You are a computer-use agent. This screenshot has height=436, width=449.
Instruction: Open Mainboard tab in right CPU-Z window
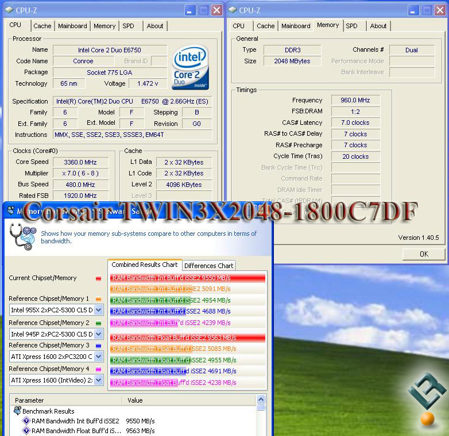pyautogui.click(x=296, y=26)
